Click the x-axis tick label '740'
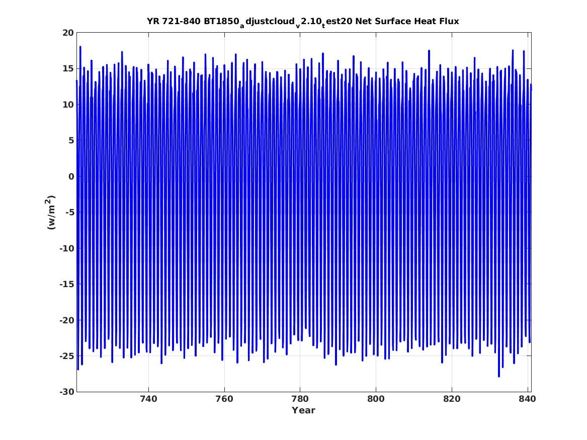 pos(148,399)
